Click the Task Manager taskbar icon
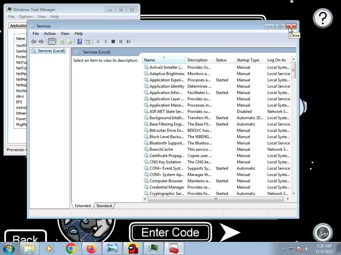 (153, 248)
